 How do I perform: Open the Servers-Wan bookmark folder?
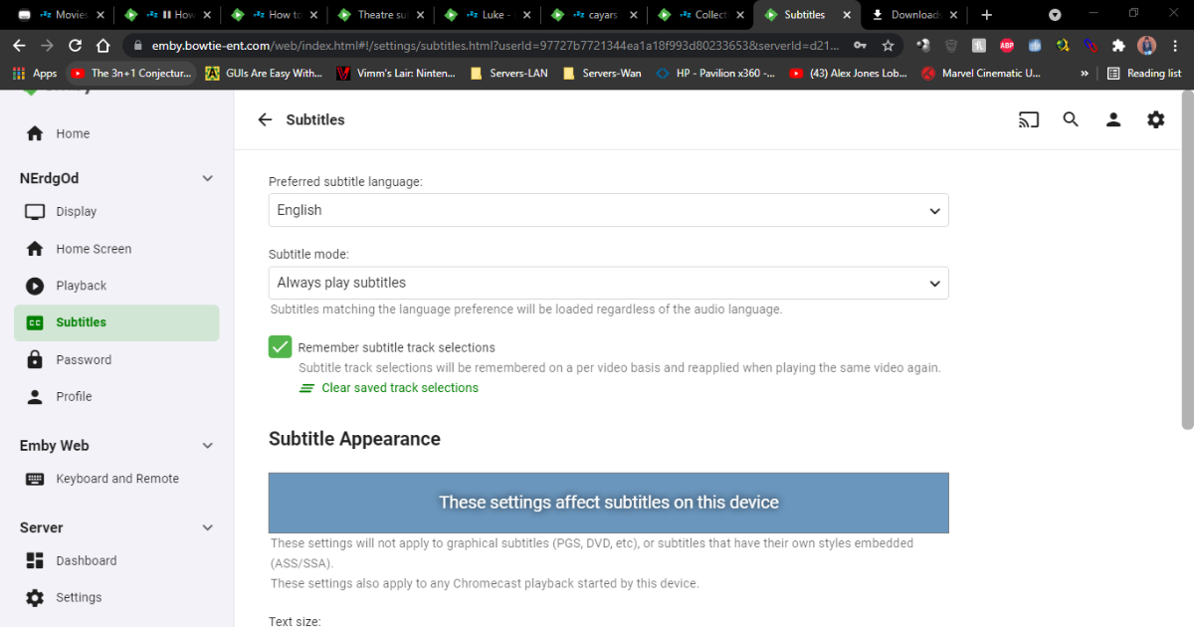click(x=602, y=74)
